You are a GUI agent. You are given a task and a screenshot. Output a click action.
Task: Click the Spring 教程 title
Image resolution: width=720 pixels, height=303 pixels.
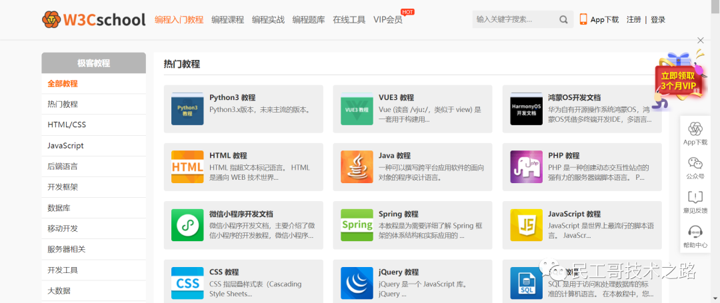click(x=399, y=214)
